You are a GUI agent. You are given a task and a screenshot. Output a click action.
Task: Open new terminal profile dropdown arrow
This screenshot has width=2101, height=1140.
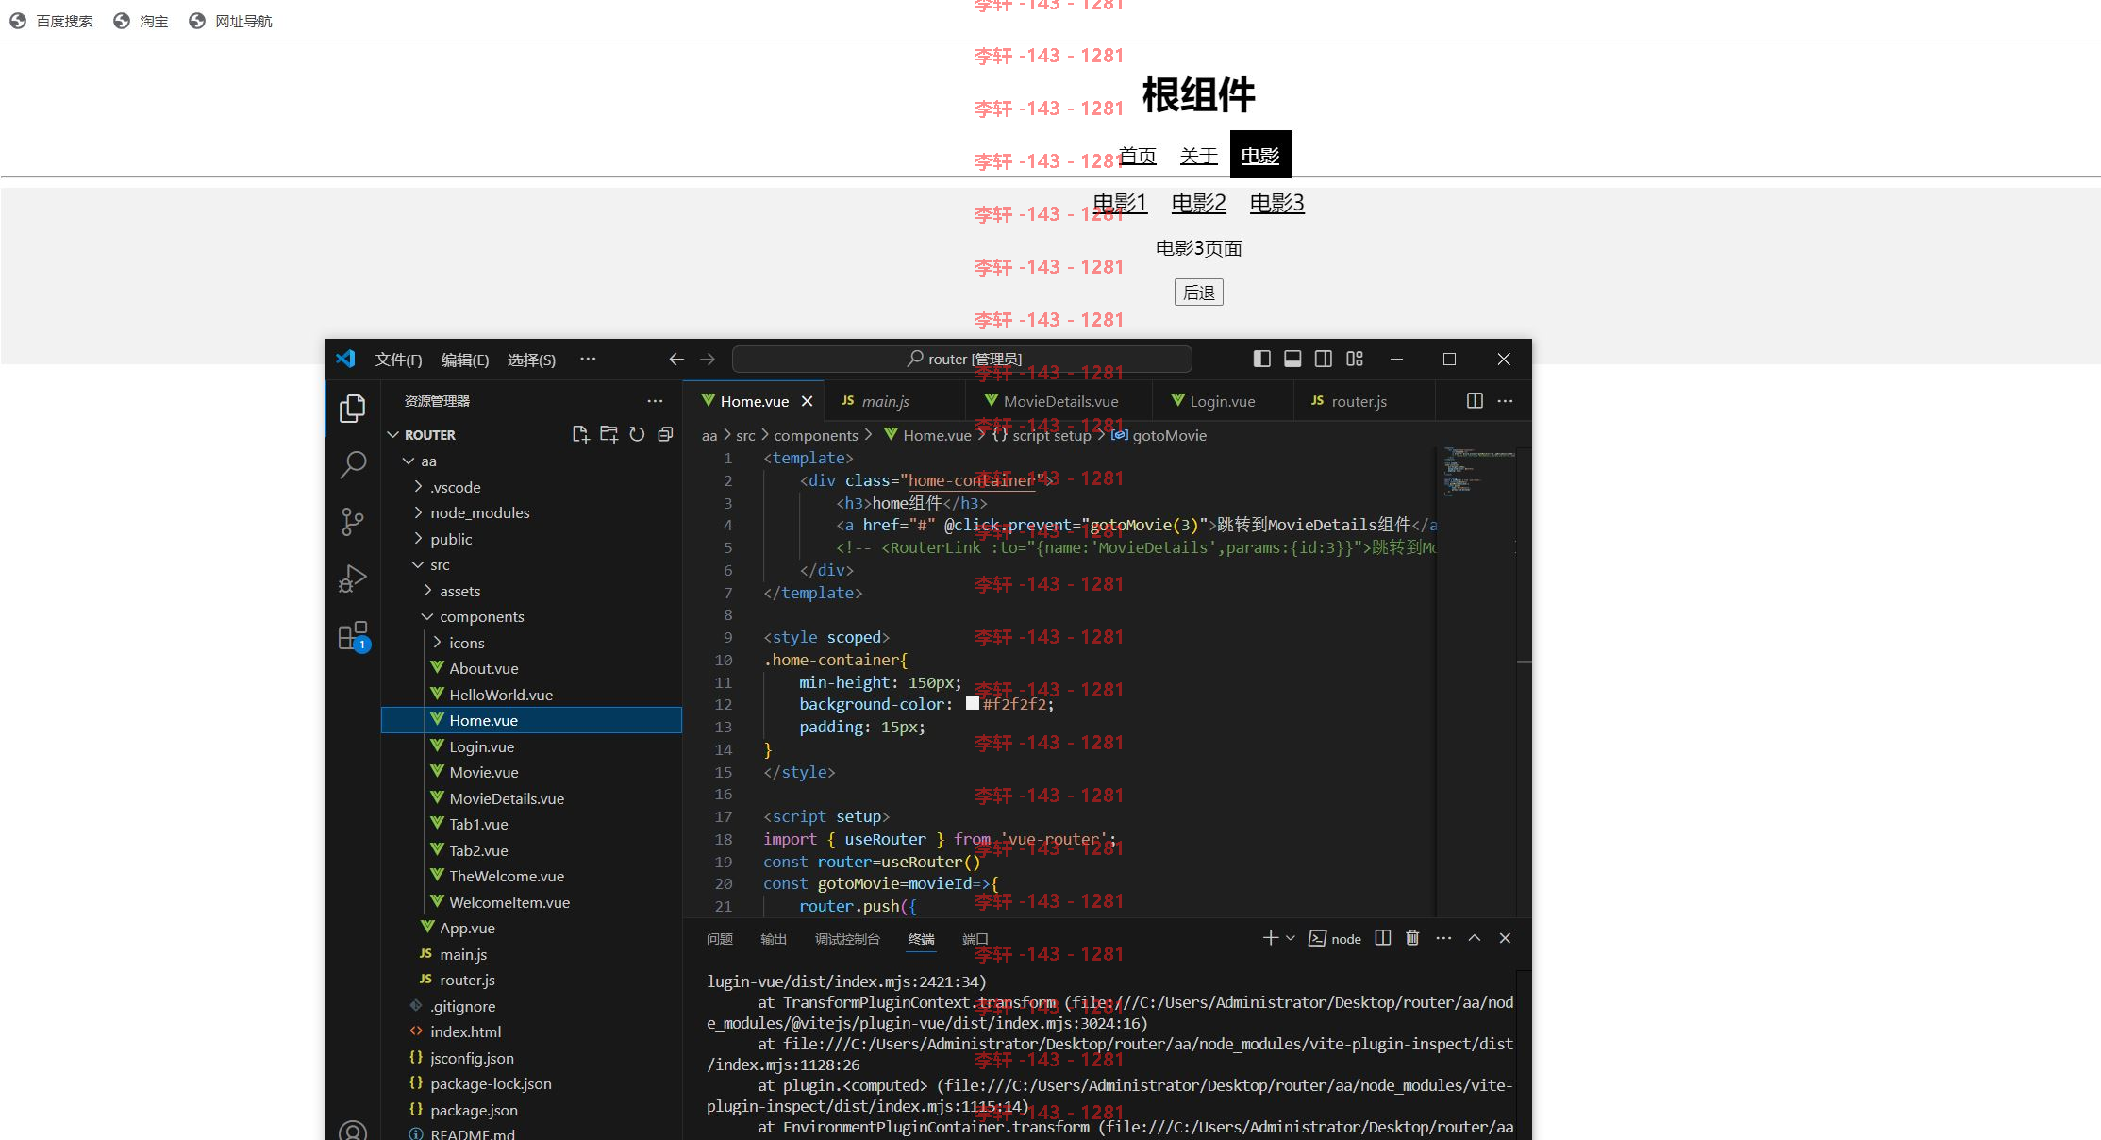click(1291, 938)
